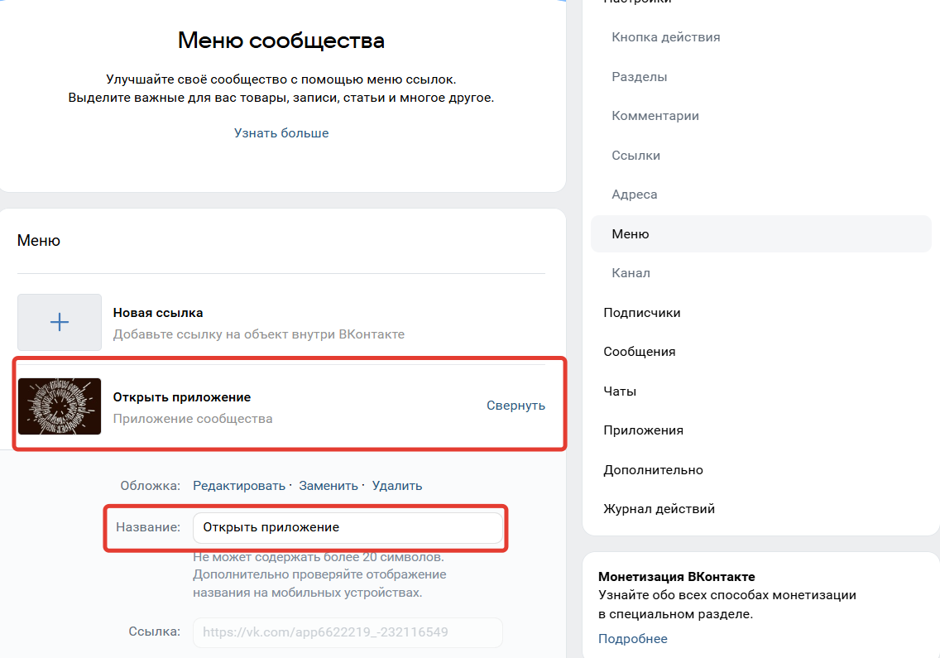Select 'Ссылки' in the sidebar
Screen dimensions: 940x658
[x=635, y=155]
